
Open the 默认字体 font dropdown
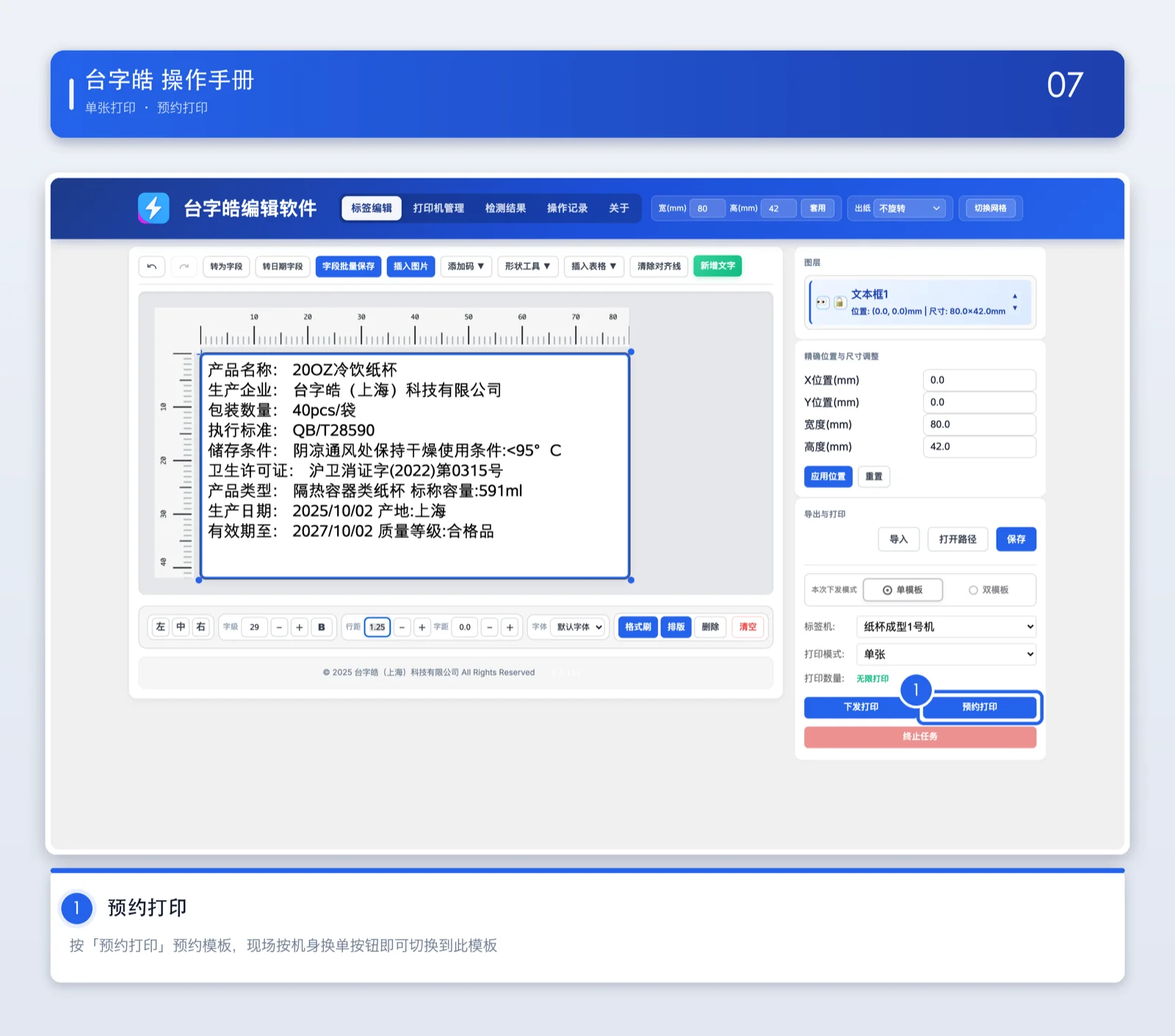(x=579, y=627)
